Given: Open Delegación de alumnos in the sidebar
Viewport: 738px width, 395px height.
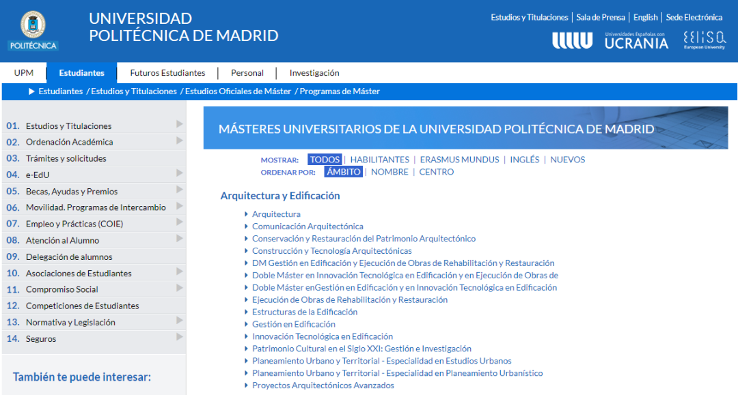Looking at the screenshot, I should pos(69,257).
